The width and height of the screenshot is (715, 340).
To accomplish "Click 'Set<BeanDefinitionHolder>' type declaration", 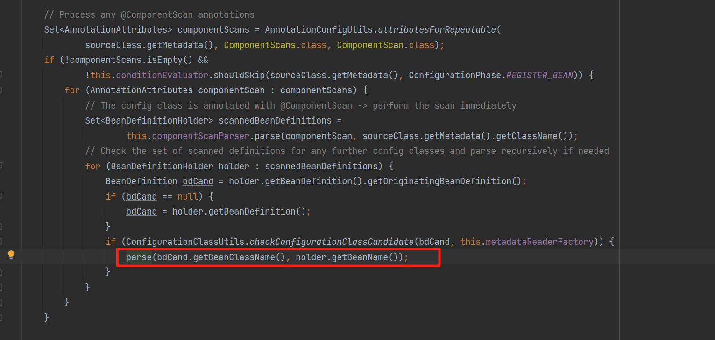I will click(149, 120).
